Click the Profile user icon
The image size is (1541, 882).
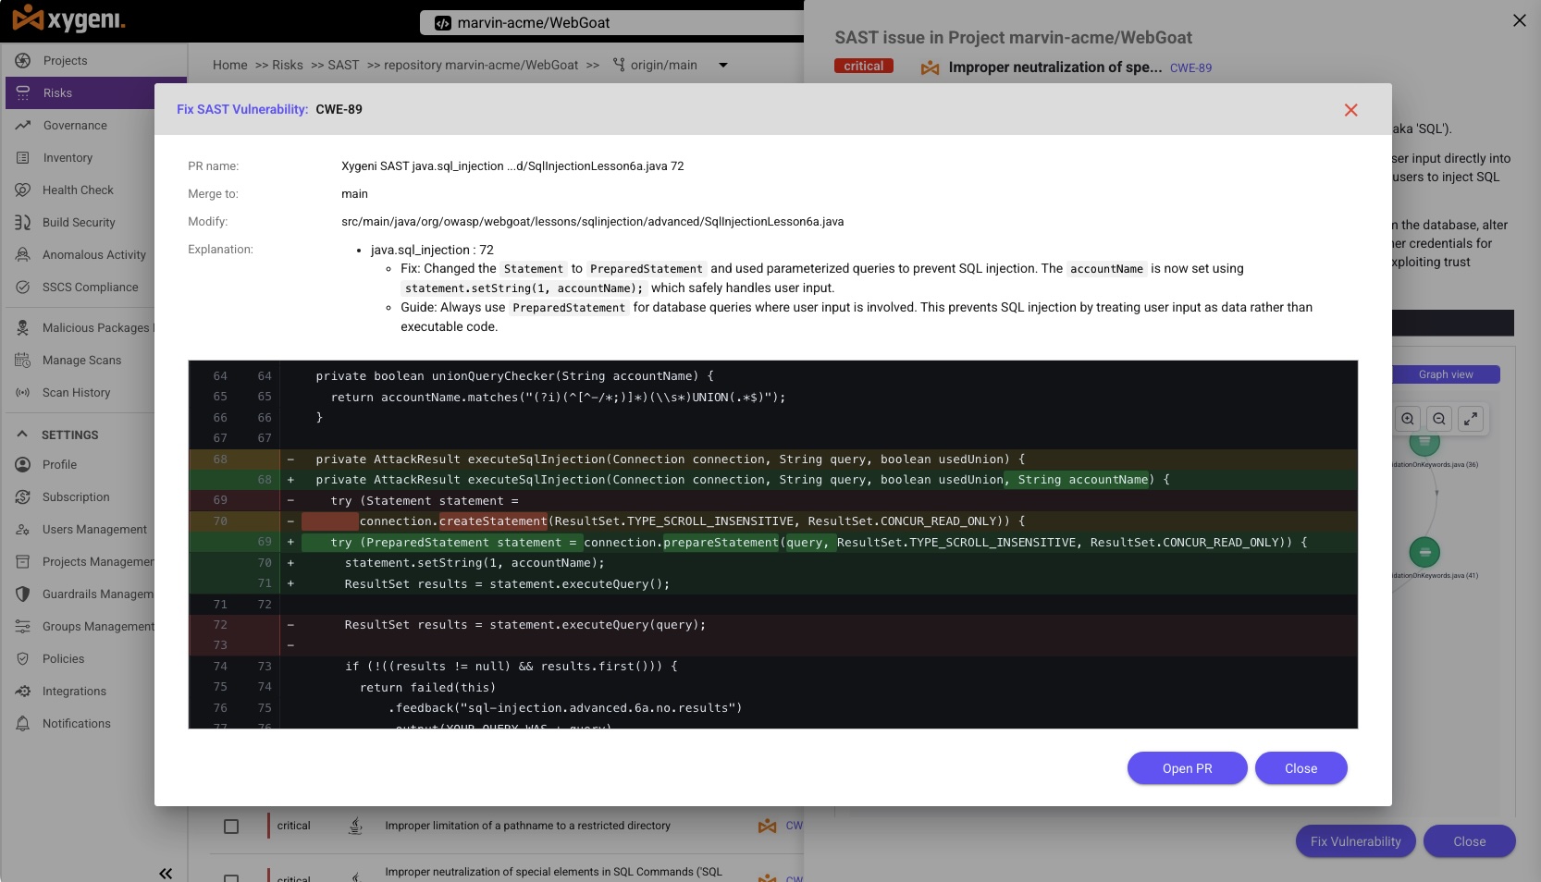(x=23, y=465)
